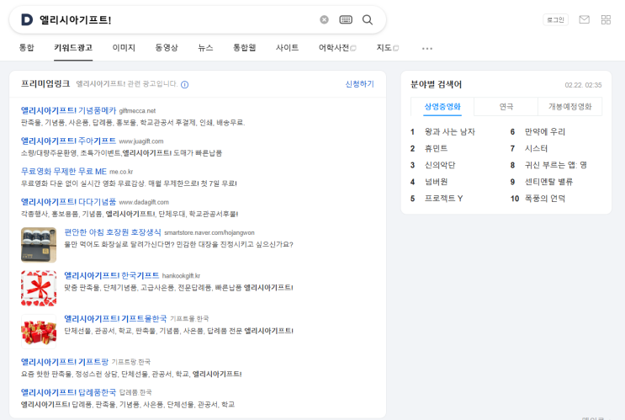Click the ad info icon beside 프리미엄링크
The width and height of the screenshot is (625, 420).
pos(184,84)
